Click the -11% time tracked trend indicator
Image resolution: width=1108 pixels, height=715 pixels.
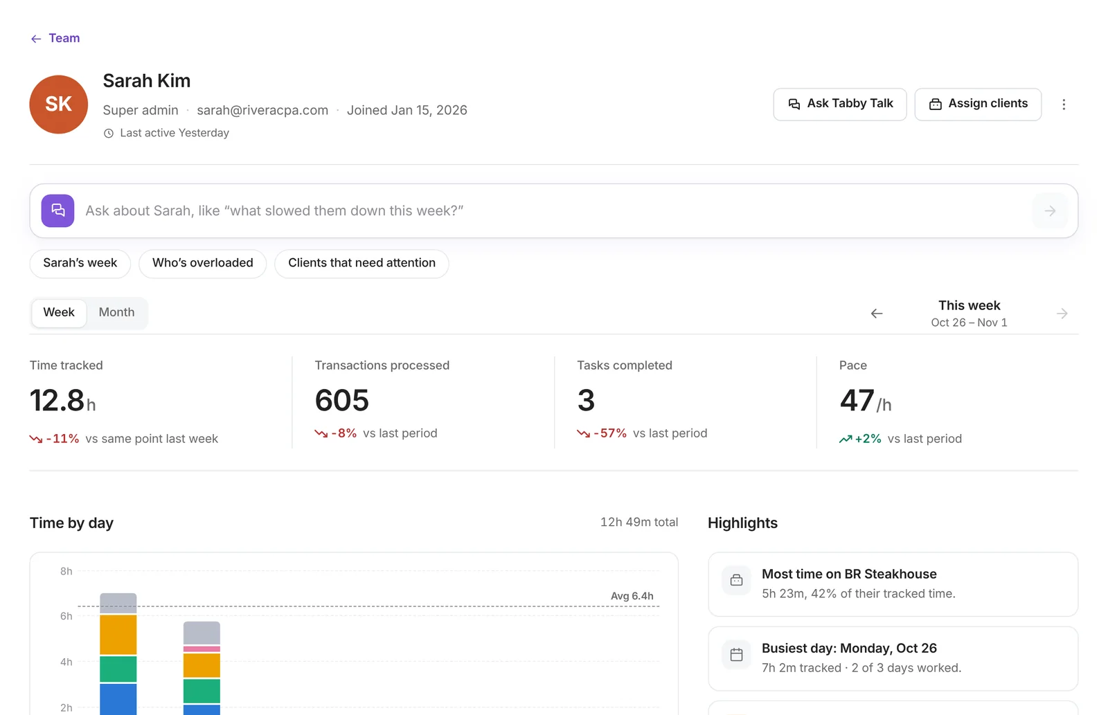point(55,439)
